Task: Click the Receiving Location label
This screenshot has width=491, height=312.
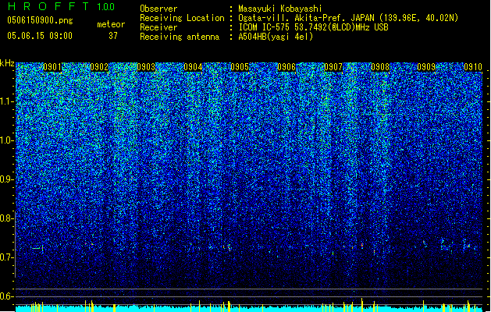Action: (x=182, y=18)
